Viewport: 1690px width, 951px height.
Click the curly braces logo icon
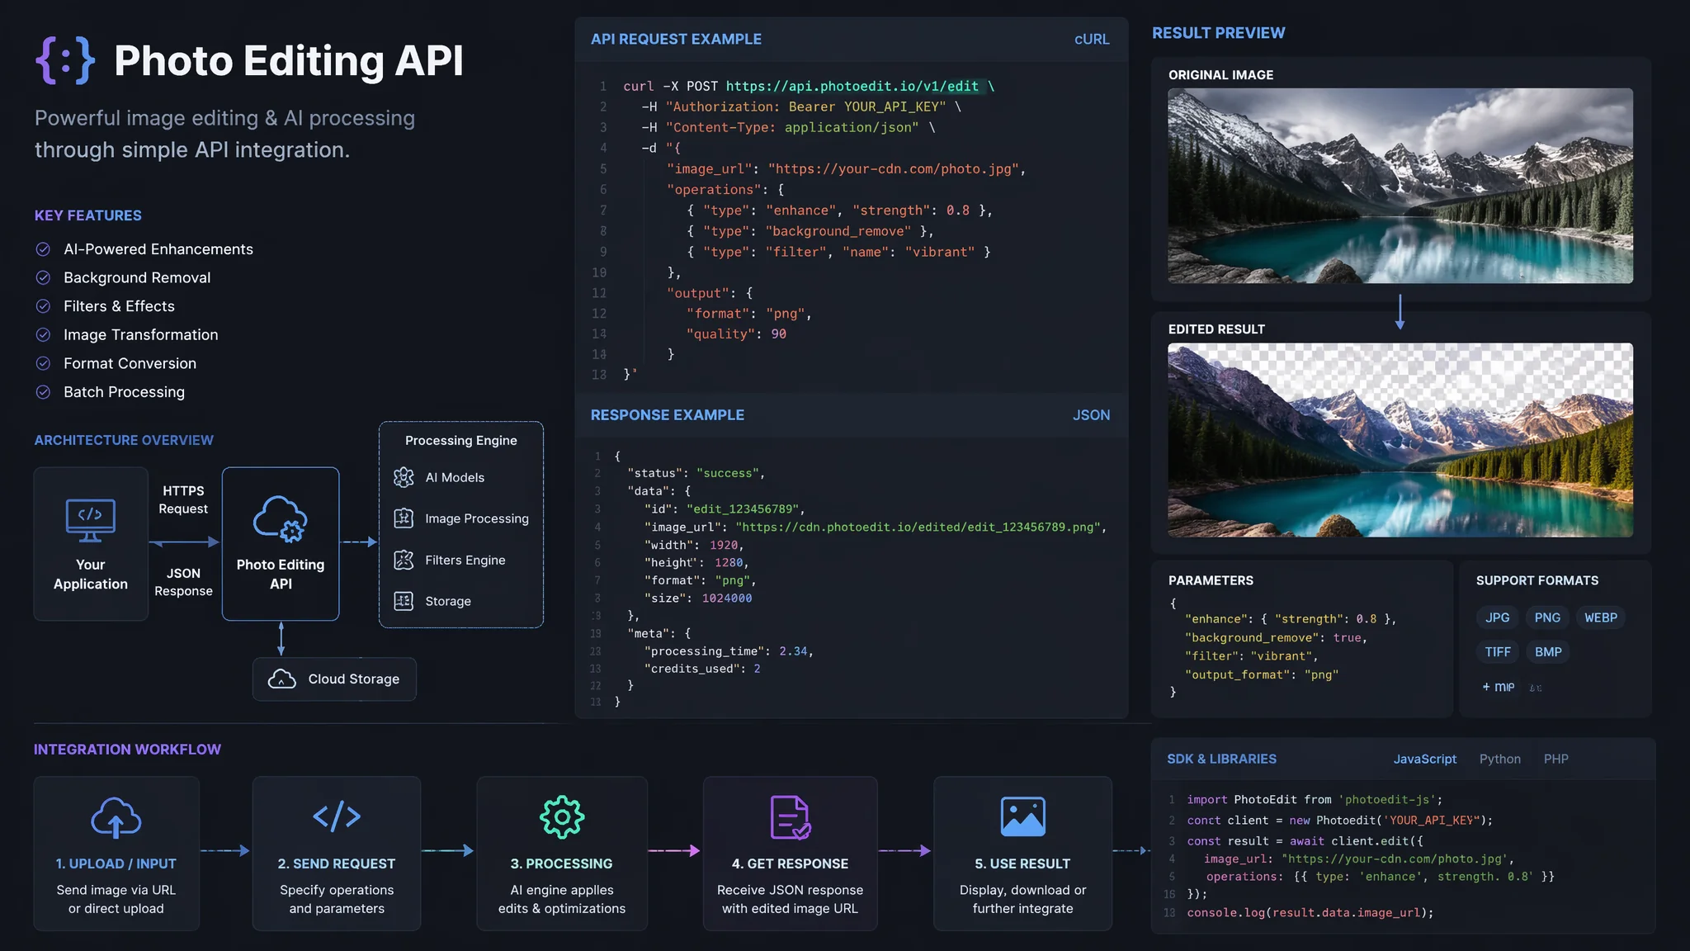tap(65, 60)
